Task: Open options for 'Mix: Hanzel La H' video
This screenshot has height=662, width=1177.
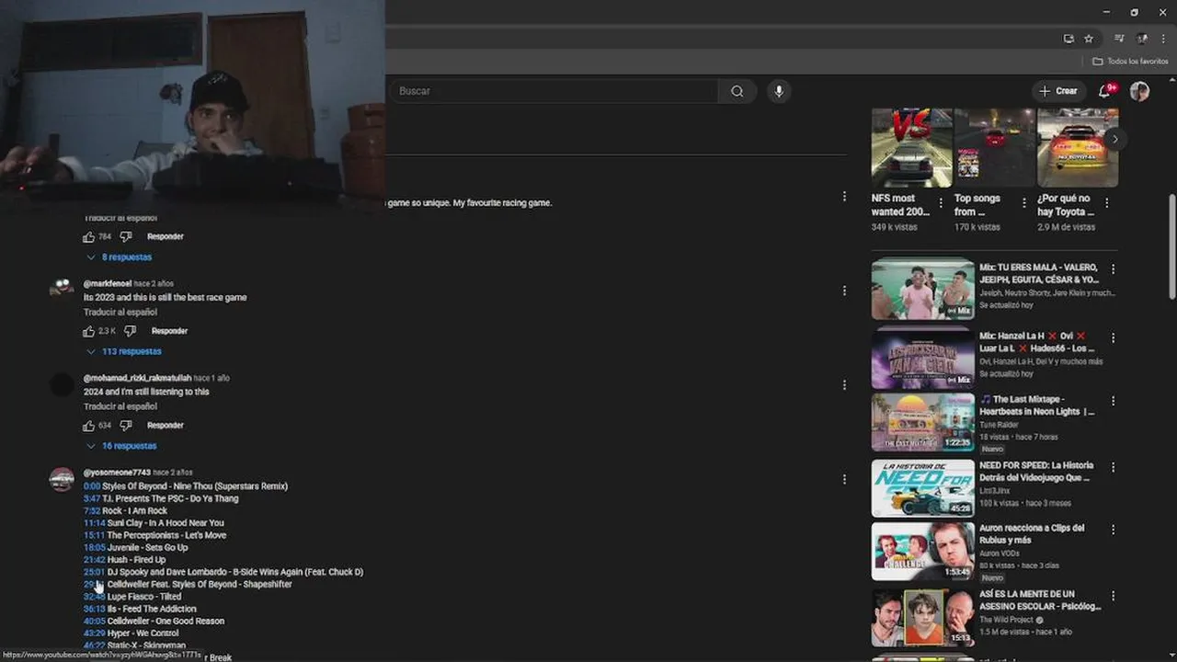Action: [1113, 337]
